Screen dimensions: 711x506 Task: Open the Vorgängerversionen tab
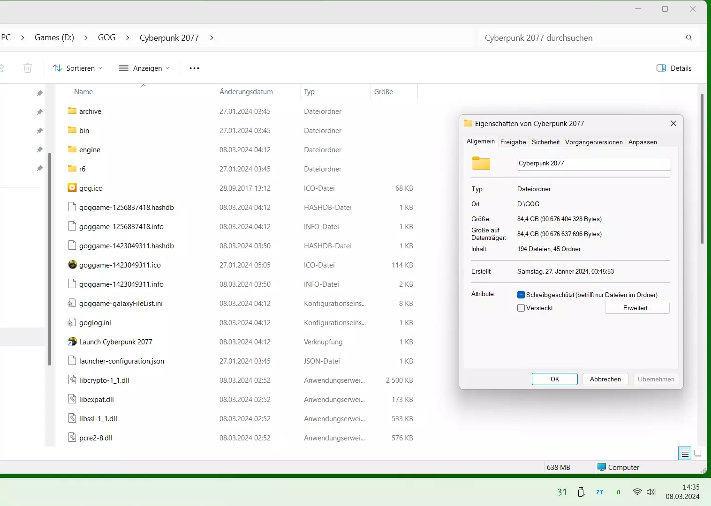[594, 142]
